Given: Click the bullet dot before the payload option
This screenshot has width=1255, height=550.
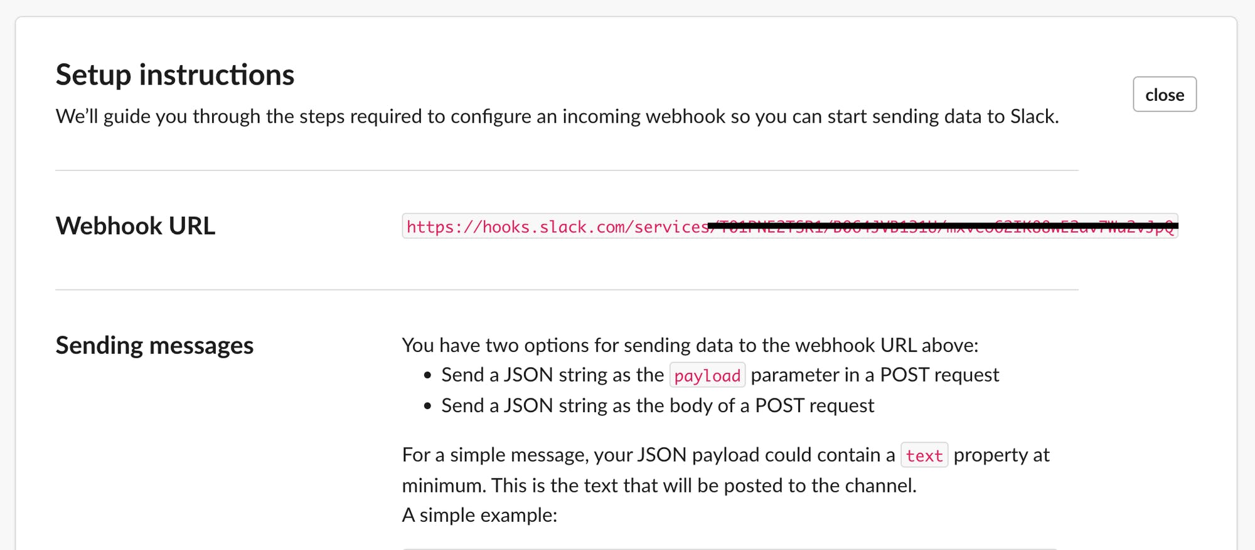Looking at the screenshot, I should [x=428, y=376].
